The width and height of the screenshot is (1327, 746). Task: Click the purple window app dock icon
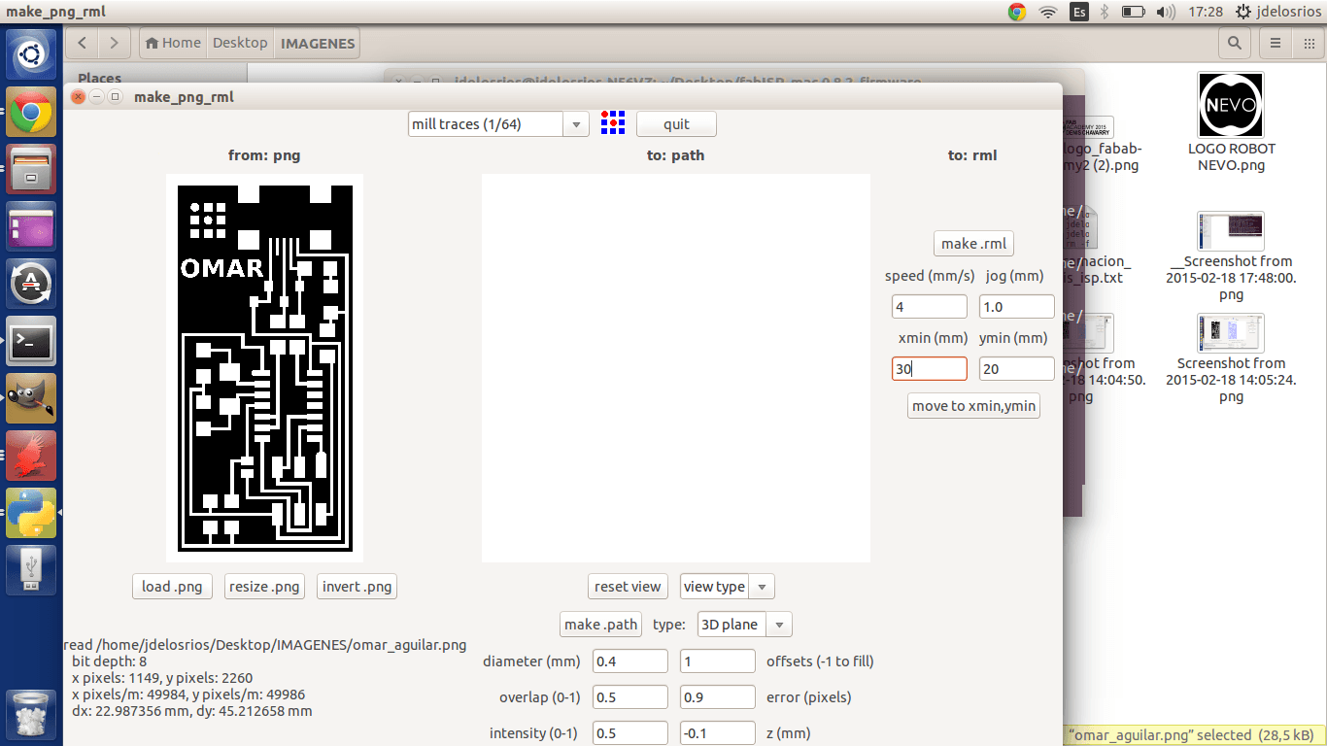click(31, 226)
